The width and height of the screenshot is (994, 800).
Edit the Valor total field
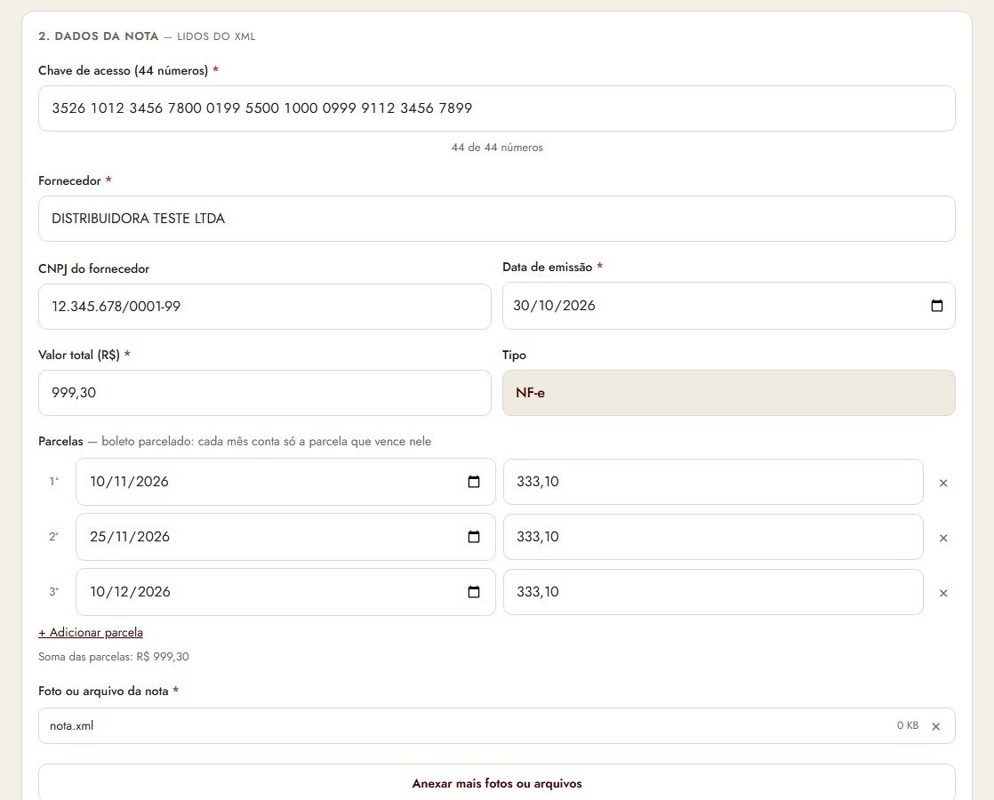265,393
